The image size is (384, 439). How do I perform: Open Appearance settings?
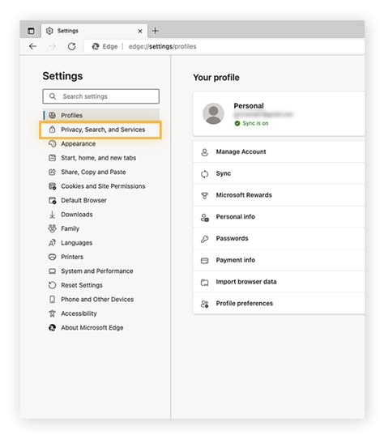pos(78,144)
